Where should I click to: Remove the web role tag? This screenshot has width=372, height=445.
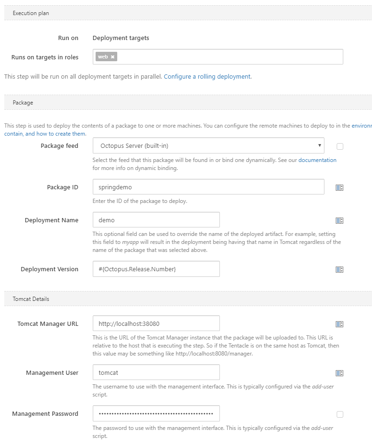113,57
